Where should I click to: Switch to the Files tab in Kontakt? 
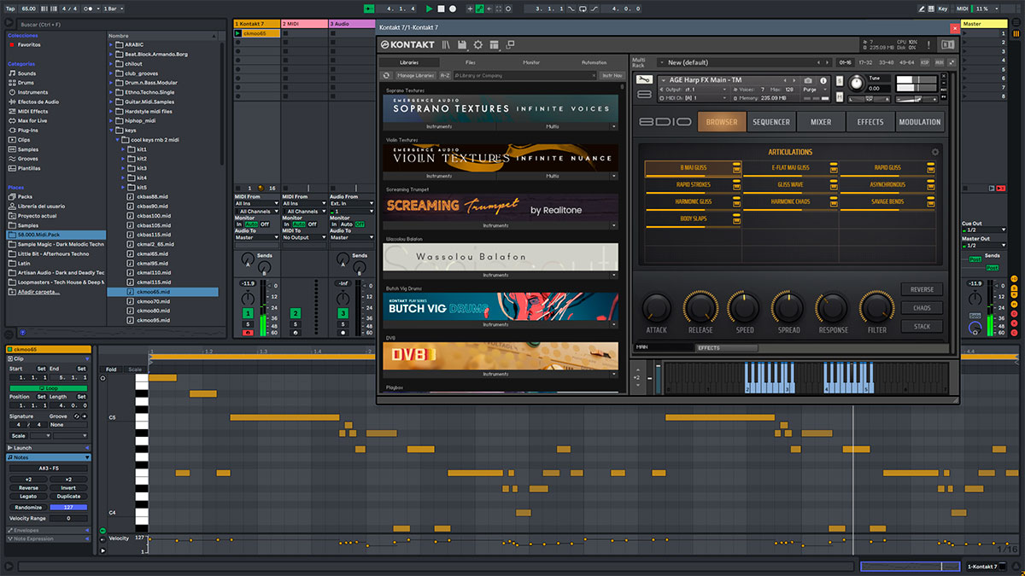click(x=471, y=62)
